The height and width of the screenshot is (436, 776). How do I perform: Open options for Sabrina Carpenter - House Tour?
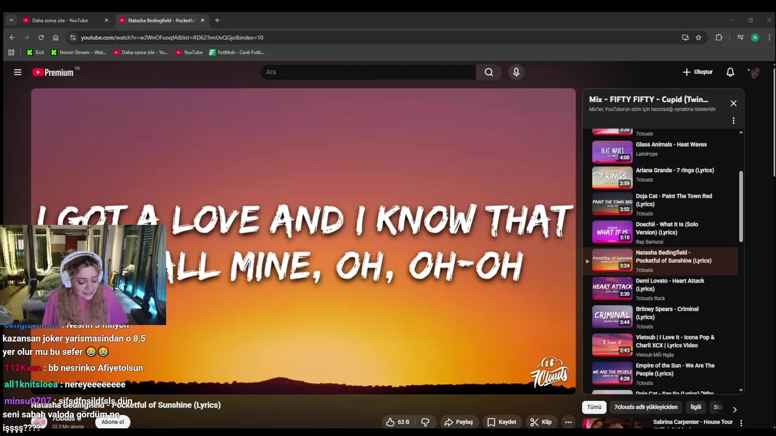click(x=741, y=423)
